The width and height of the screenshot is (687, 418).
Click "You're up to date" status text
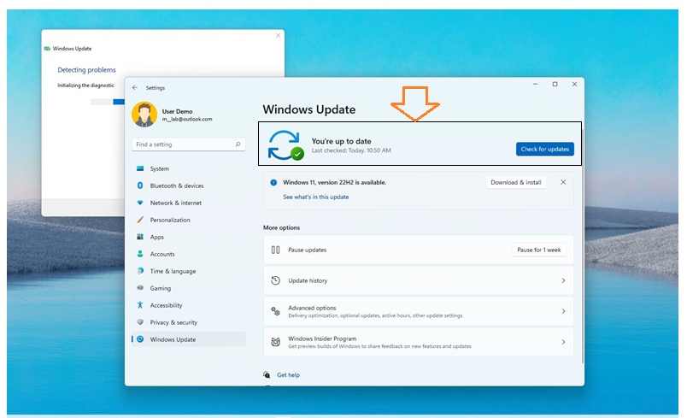341,141
